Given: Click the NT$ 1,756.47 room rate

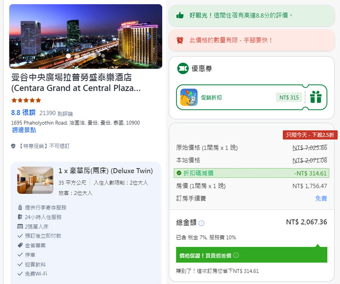Looking at the screenshot, I should point(310,186).
